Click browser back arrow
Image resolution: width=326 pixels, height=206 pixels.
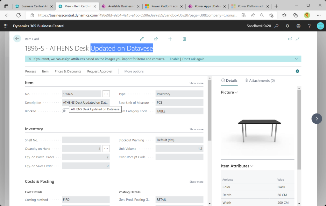[x=7, y=15]
